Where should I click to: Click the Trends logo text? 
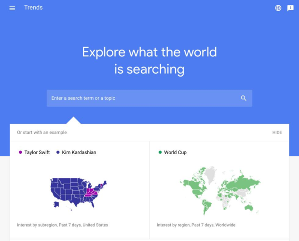pyautogui.click(x=33, y=8)
